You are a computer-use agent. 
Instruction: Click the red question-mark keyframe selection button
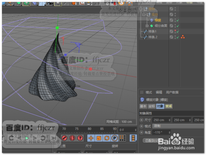coord(80,138)
